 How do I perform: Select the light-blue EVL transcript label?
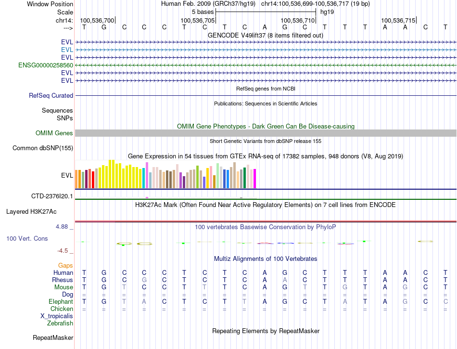(67, 50)
